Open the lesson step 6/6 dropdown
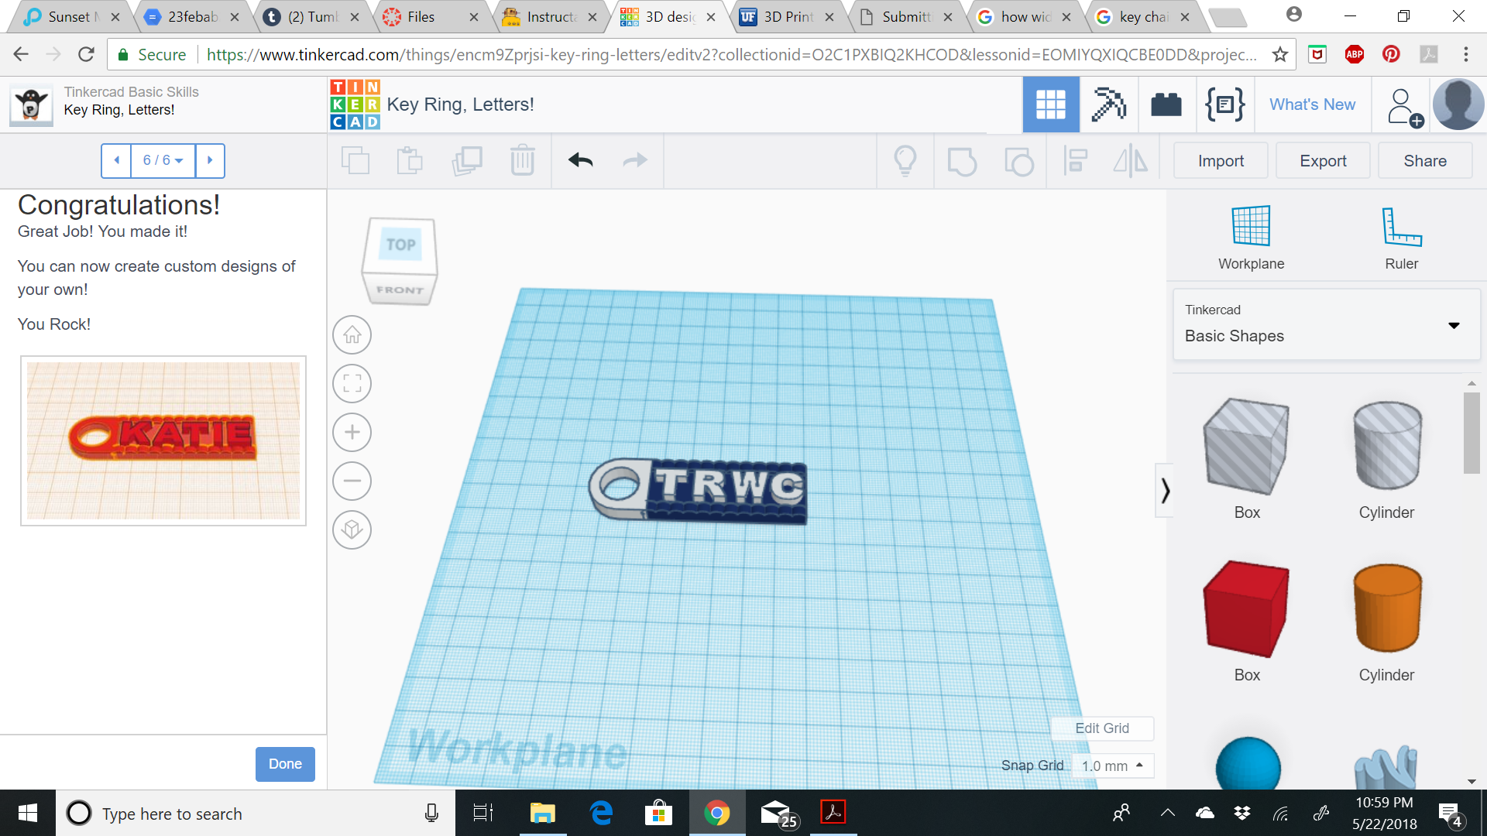Viewport: 1487px width, 836px height. [x=163, y=160]
